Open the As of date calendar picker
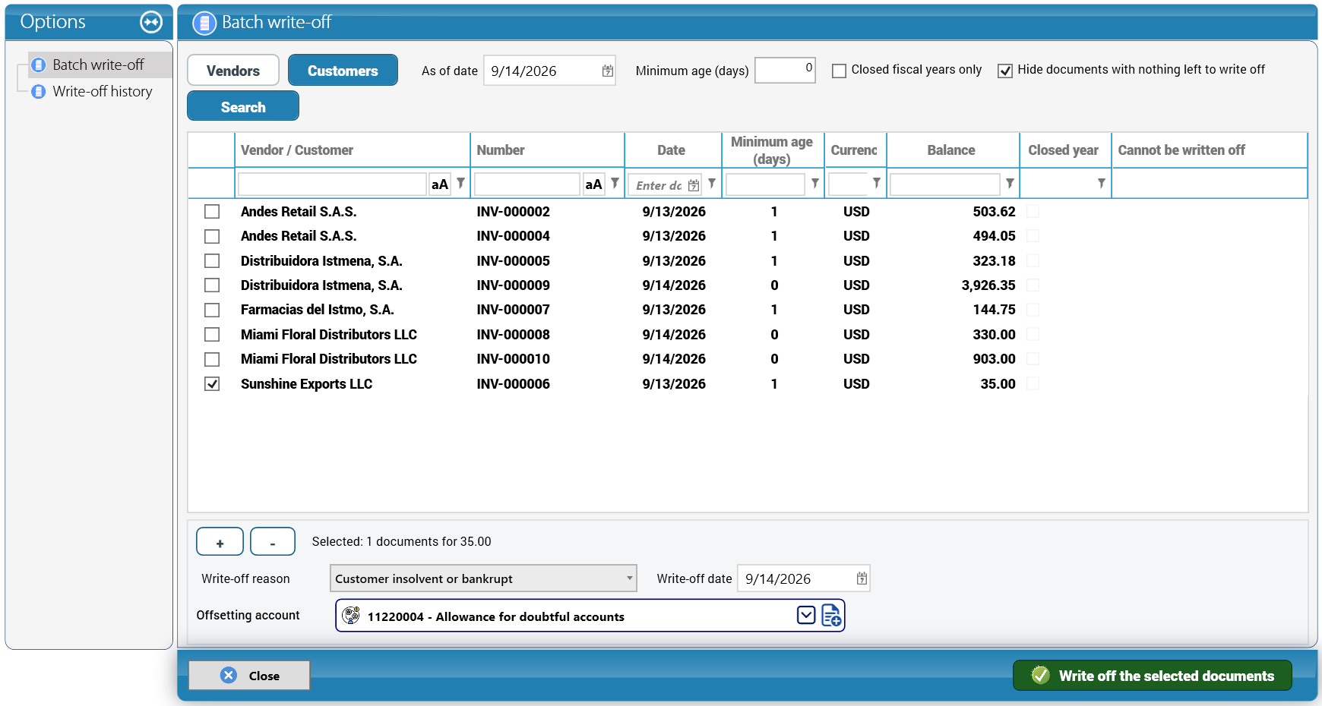 (607, 71)
